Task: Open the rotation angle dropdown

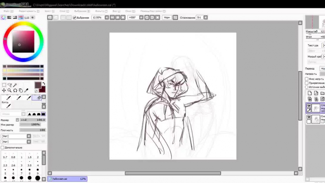Action: tap(141, 17)
